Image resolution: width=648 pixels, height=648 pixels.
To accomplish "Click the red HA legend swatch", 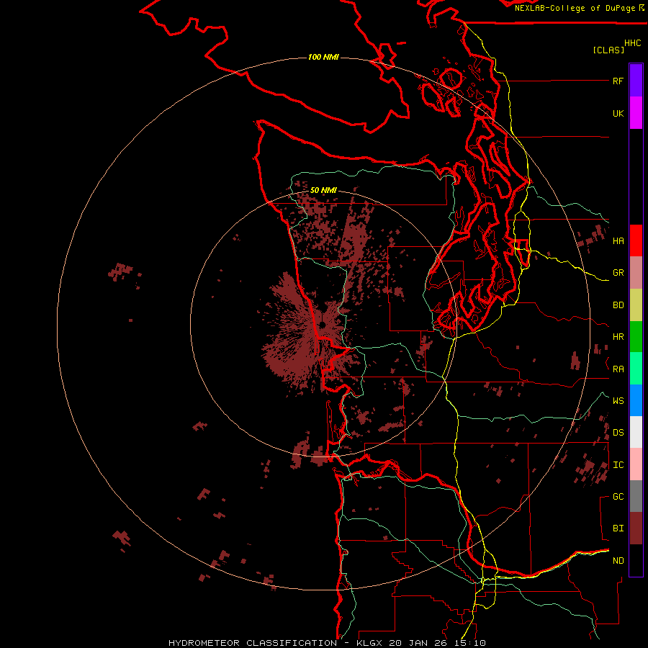I will pos(636,240).
